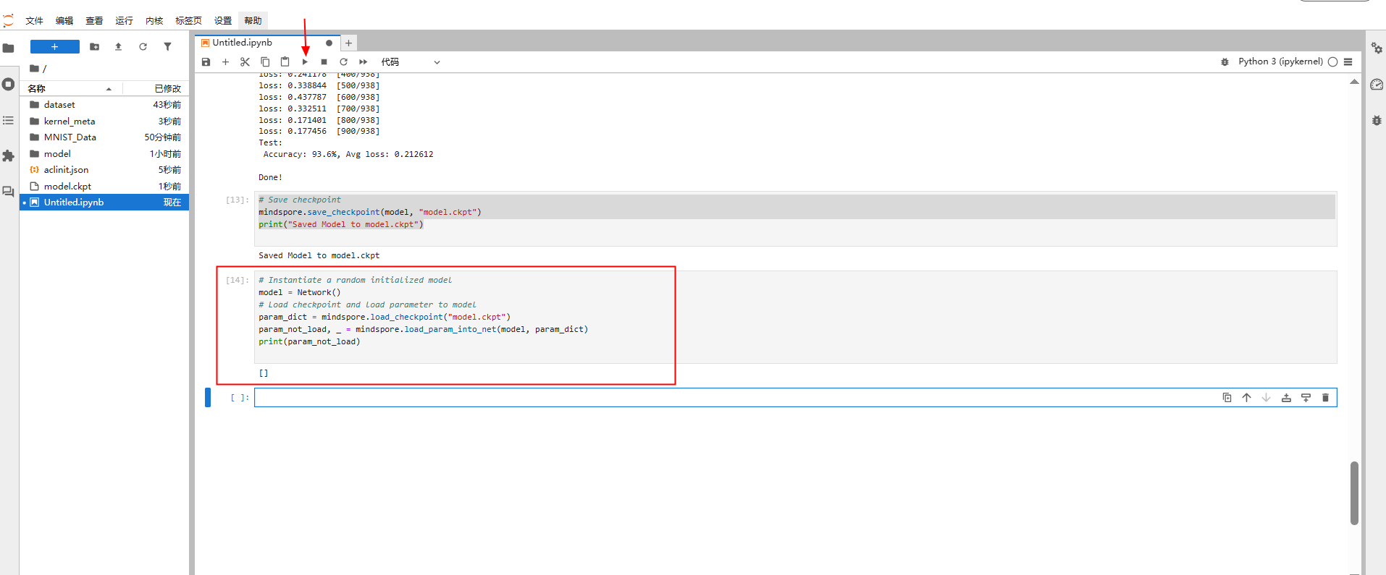Delete the active cell with trash icon
Screen dimensions: 1386x575
click(x=1326, y=398)
